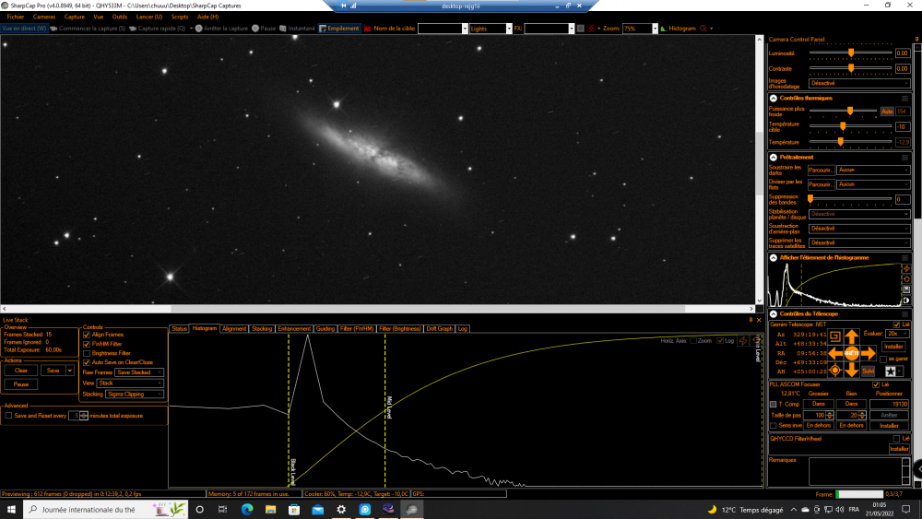Open the Raw Frames Save Stacked dropdown

[139, 372]
